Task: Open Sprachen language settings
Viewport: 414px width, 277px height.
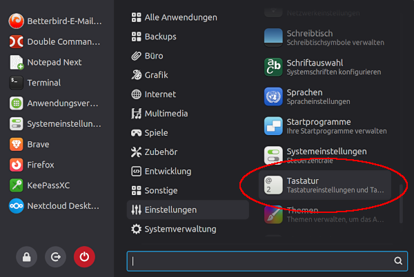Action: tap(325, 96)
